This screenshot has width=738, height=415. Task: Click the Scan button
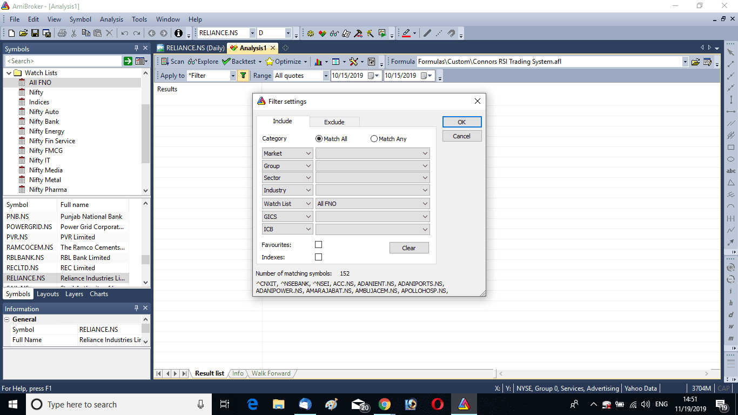(173, 62)
